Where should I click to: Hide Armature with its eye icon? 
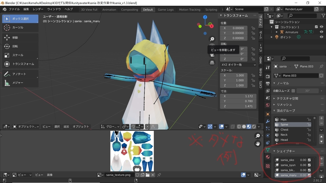(x=321, y=32)
